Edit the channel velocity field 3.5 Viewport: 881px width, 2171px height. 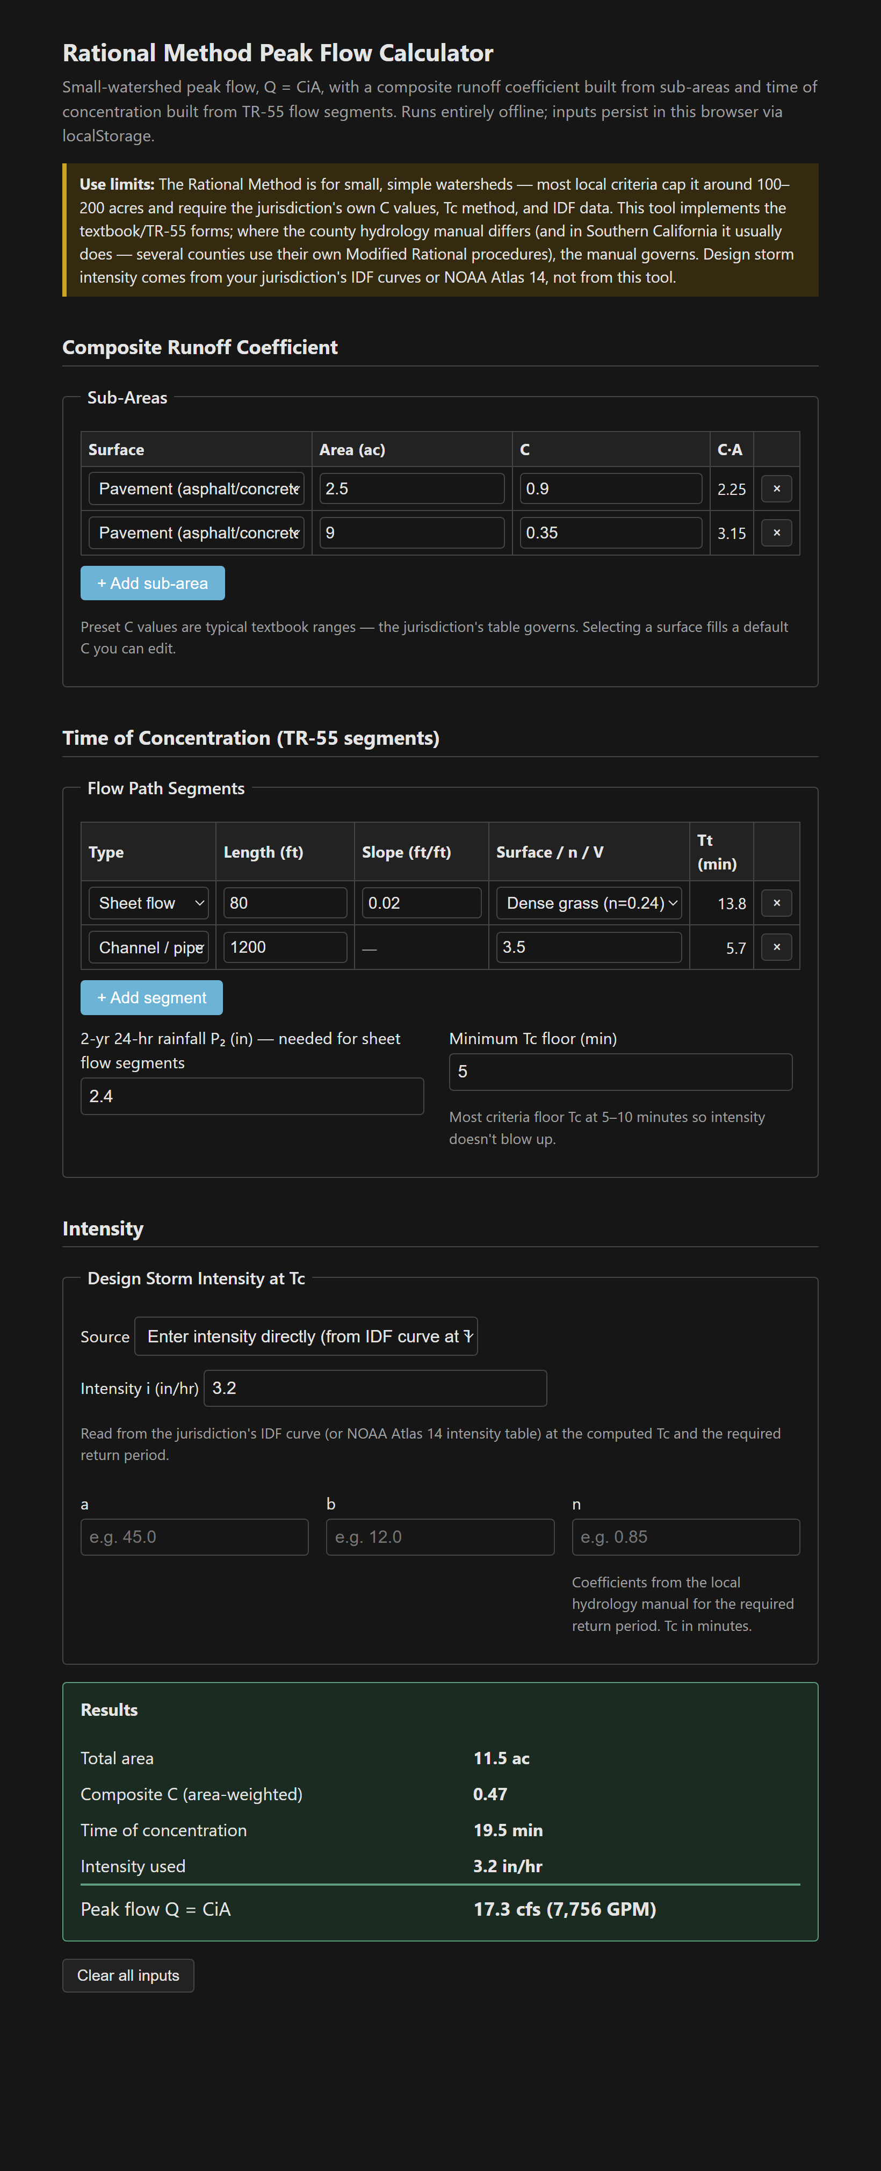[x=589, y=947]
